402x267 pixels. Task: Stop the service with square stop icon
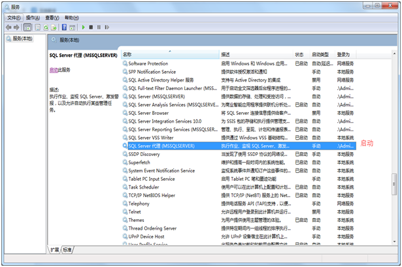(91, 27)
